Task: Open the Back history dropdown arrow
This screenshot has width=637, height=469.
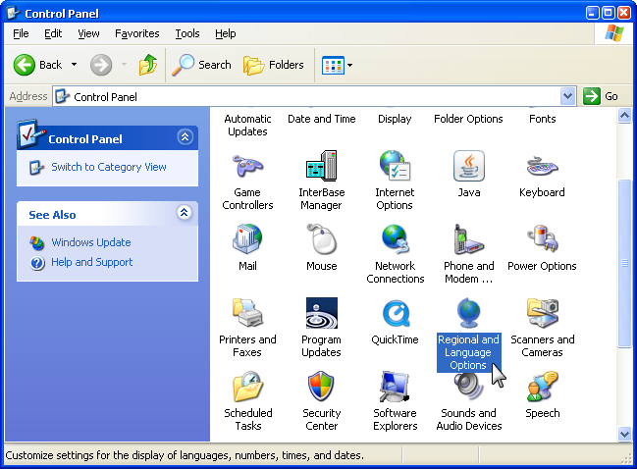Action: click(x=74, y=65)
